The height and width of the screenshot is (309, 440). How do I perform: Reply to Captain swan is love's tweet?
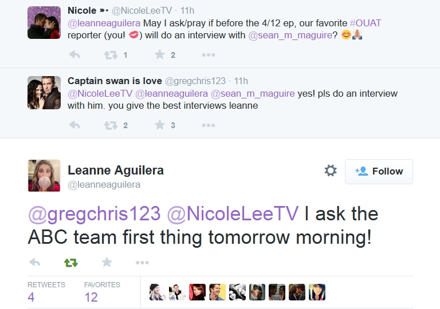click(74, 125)
